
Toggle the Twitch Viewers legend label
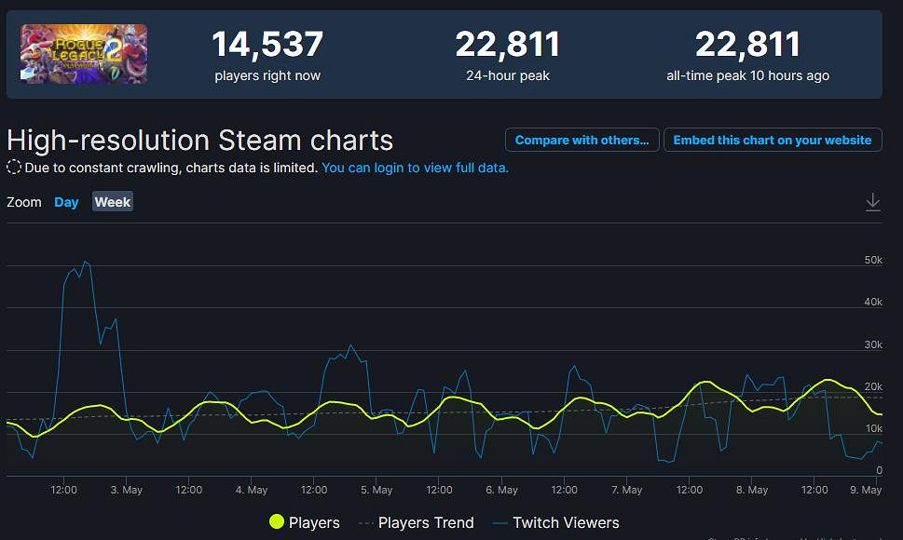[x=566, y=522]
